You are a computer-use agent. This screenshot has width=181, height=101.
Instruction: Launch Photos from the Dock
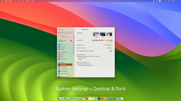pos(77,98)
